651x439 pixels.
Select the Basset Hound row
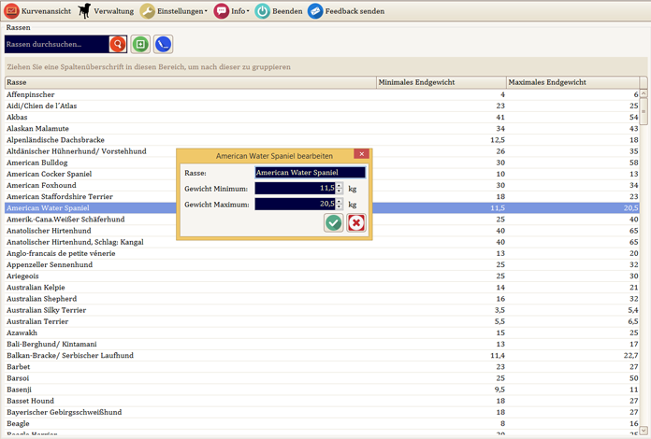322,401
